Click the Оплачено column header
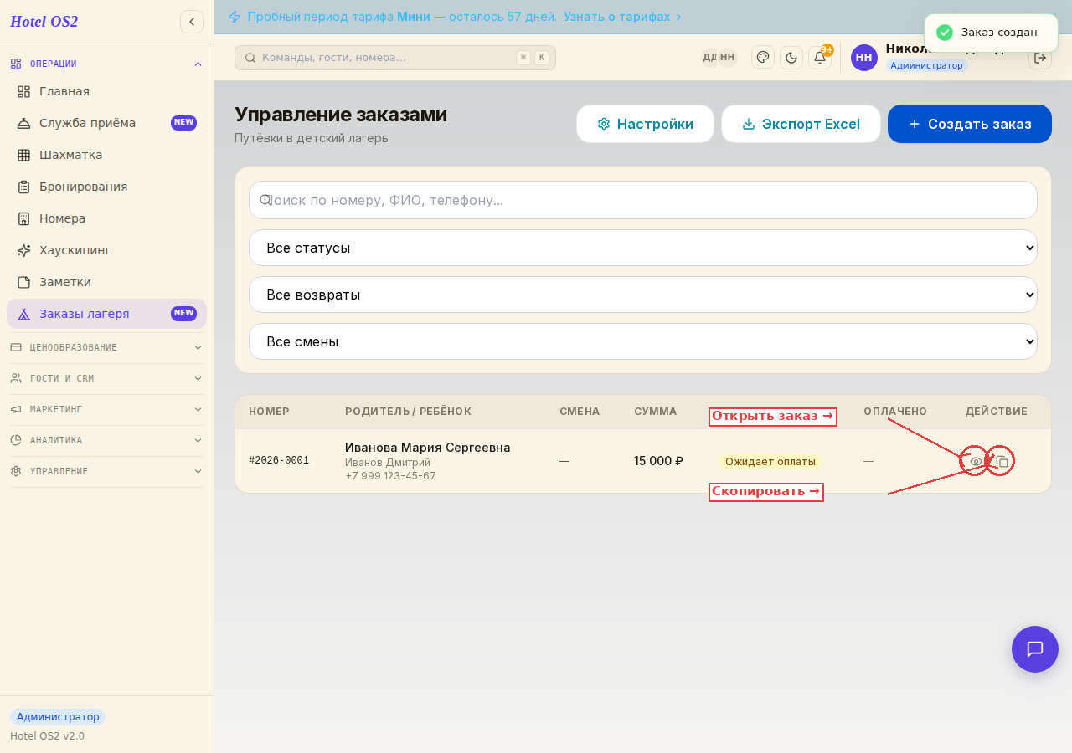 click(x=895, y=412)
